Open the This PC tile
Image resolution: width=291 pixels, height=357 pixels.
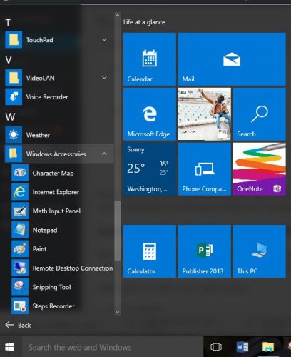pyautogui.click(x=260, y=251)
